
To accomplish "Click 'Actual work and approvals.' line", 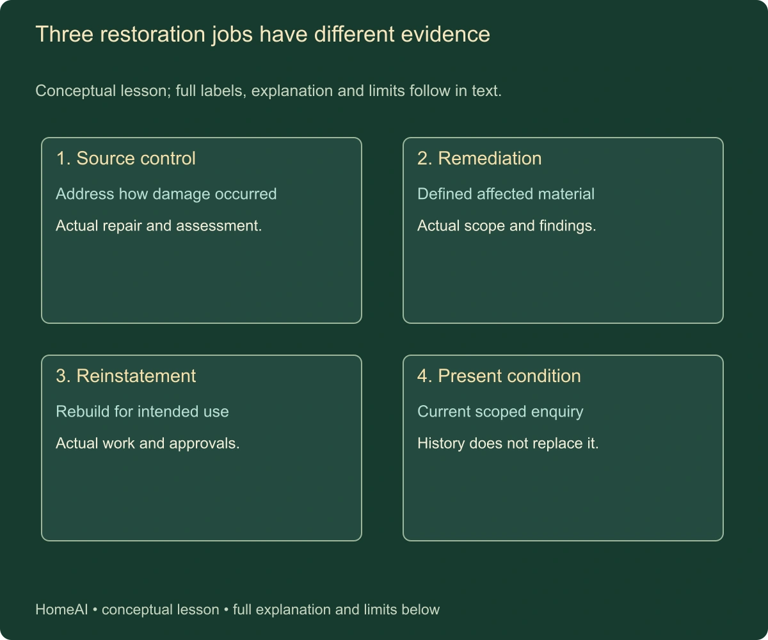I will pyautogui.click(x=148, y=444).
